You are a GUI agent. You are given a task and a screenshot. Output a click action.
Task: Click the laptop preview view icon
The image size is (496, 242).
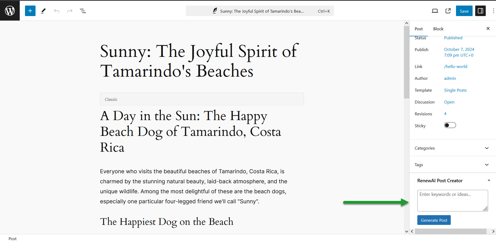click(435, 11)
